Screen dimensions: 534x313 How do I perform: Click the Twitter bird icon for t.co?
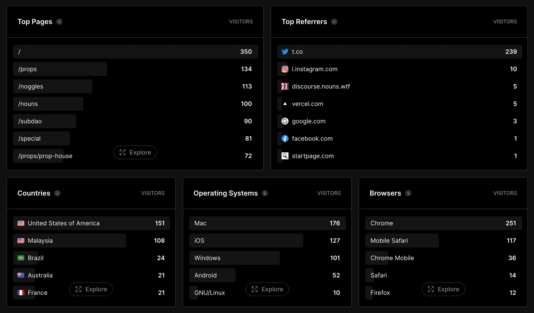tap(285, 52)
